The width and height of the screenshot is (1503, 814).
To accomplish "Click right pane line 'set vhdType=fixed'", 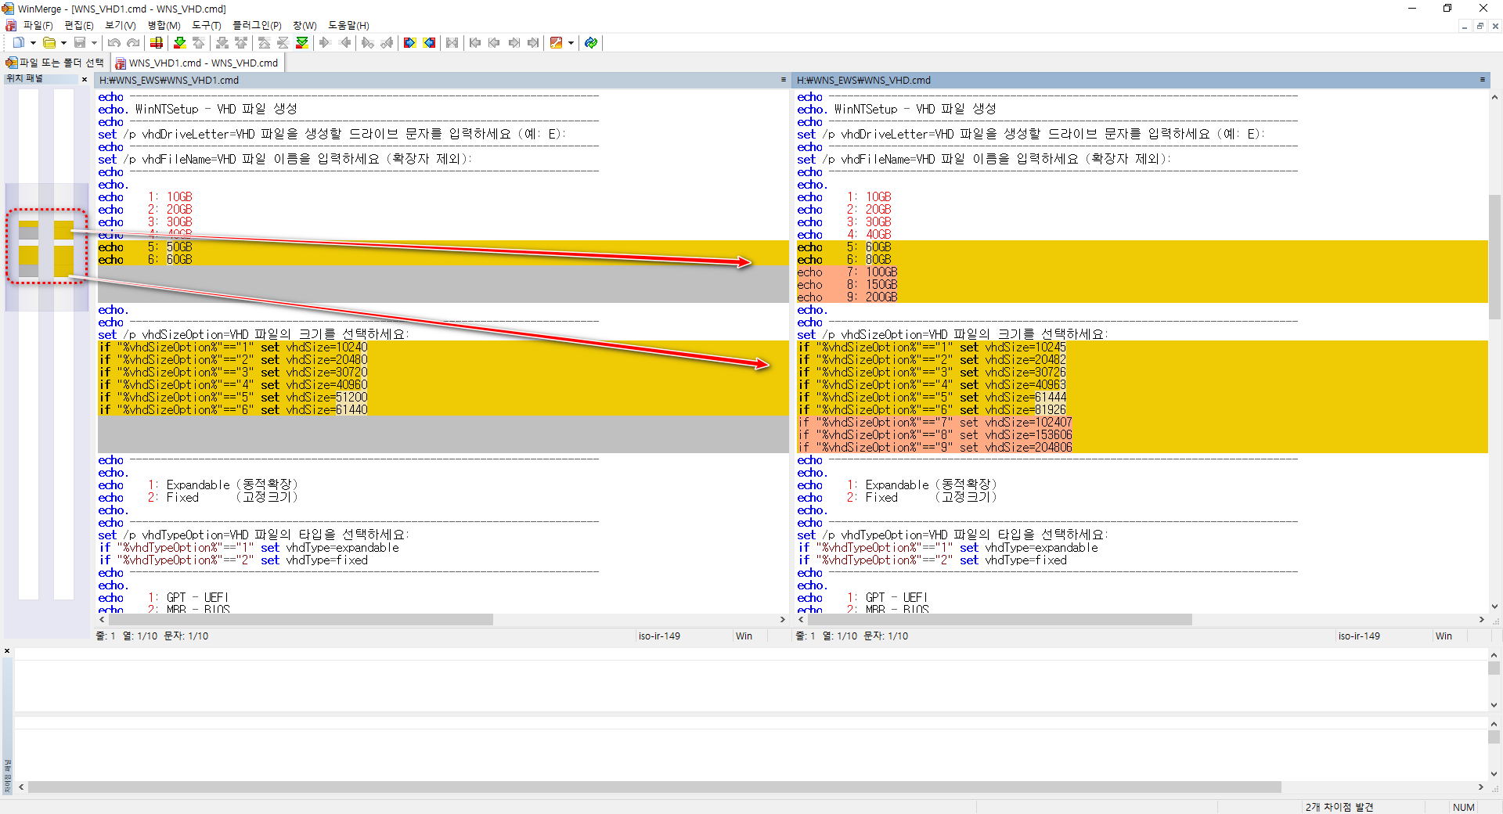I will click(1142, 560).
